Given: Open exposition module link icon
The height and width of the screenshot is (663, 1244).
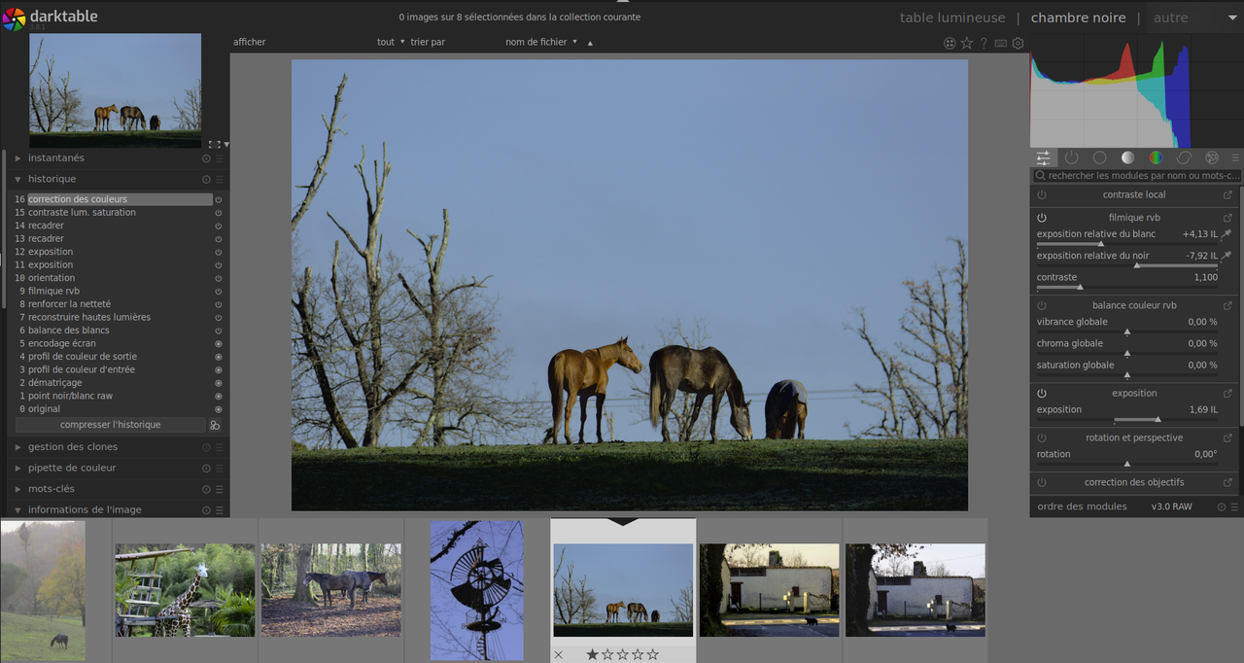Looking at the screenshot, I should point(1227,394).
